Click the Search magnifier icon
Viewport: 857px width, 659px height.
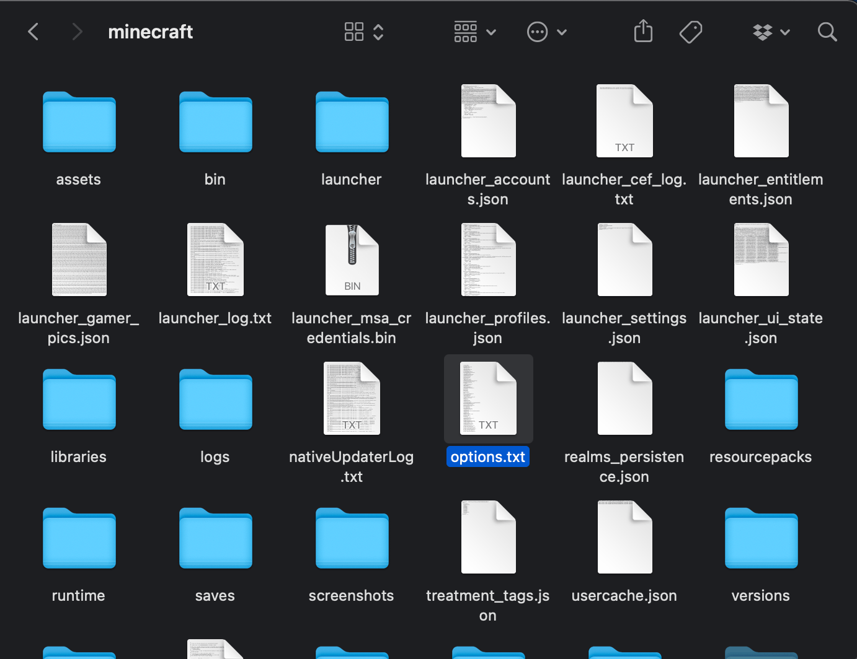(x=827, y=32)
